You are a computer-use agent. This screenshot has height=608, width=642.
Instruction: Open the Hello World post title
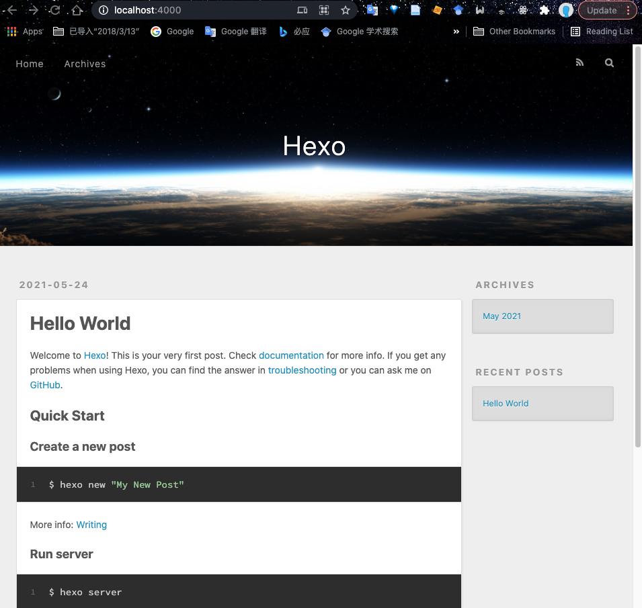[80, 324]
